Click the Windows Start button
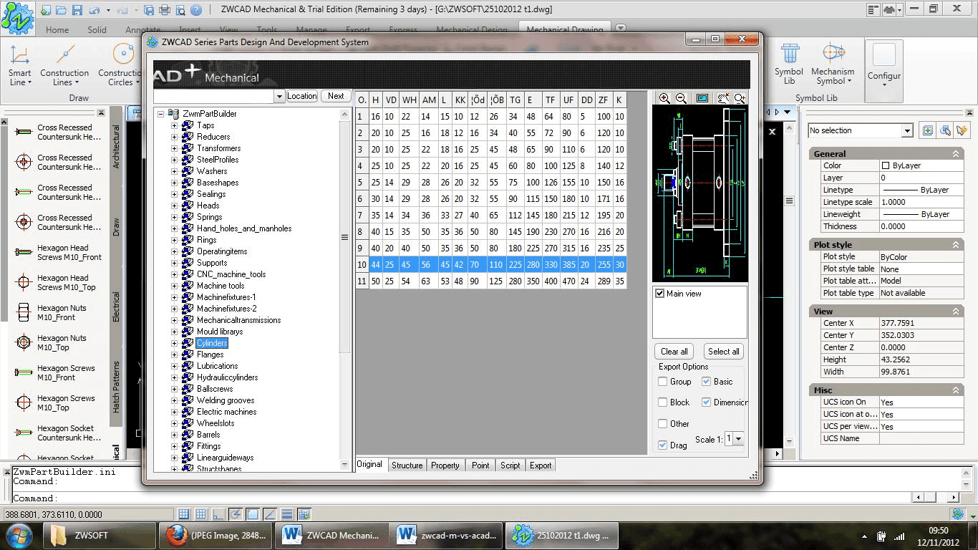Viewport: 978px width, 550px height. point(18,535)
